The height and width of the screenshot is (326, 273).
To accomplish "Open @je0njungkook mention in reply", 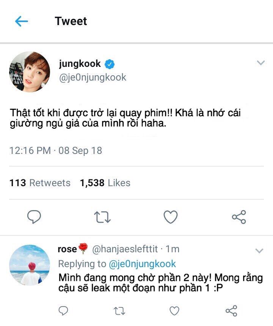I will [142, 264].
